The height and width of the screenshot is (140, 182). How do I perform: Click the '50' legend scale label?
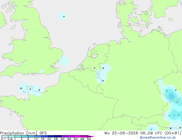tap(89, 139)
